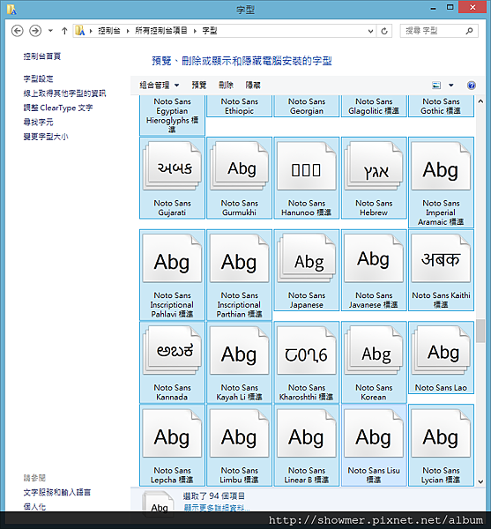The width and height of the screenshot is (491, 529).
Task: Select the Noto Sans Linear B font icon
Action: click(306, 434)
